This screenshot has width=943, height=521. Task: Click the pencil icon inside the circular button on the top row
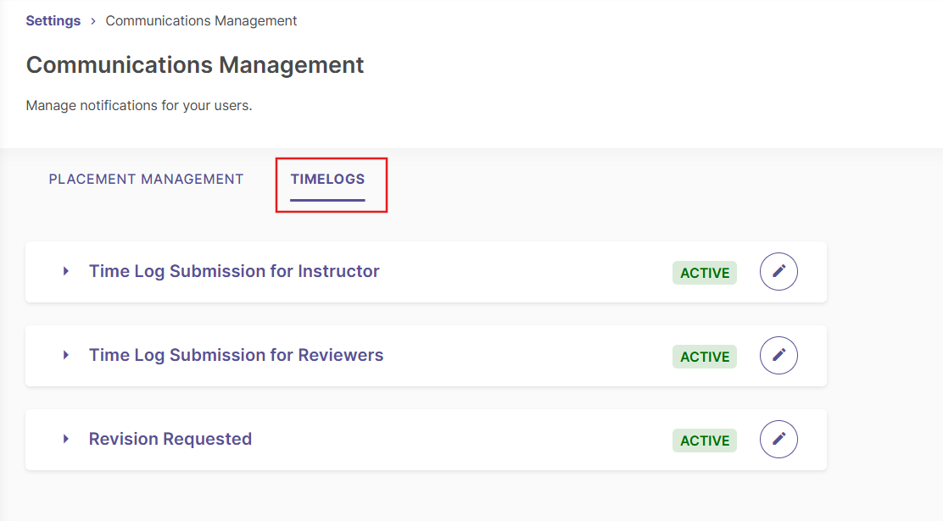point(778,272)
